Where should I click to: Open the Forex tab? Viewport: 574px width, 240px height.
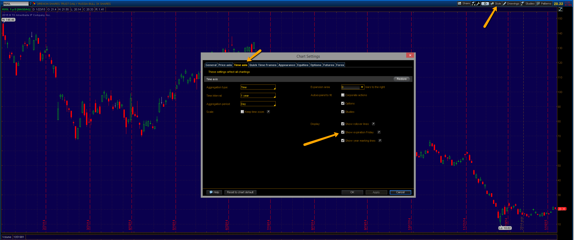pos(340,65)
